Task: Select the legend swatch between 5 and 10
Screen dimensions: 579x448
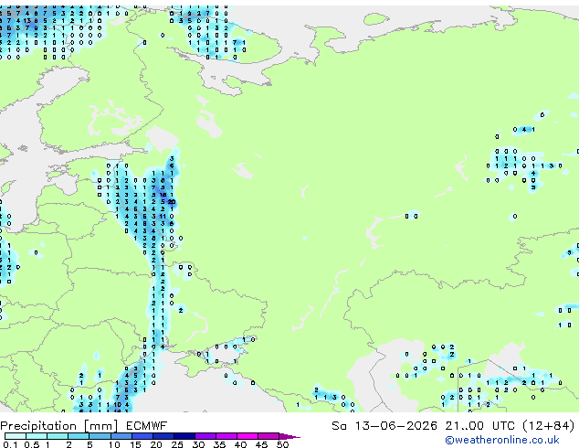Action: point(100,436)
